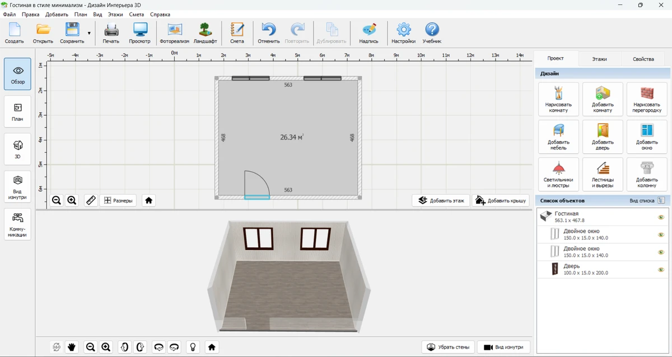Switch to the 3D mode in the sidebar
672x357 pixels.
18,149
